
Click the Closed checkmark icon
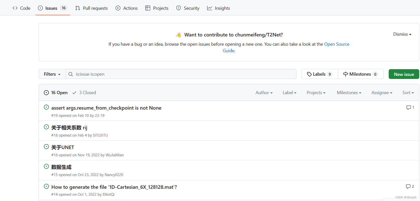[74, 93]
